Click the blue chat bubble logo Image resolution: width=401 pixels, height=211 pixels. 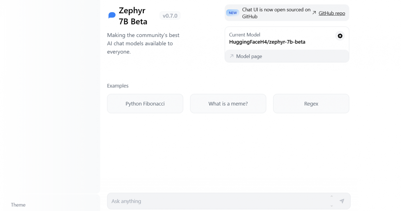pyautogui.click(x=112, y=16)
